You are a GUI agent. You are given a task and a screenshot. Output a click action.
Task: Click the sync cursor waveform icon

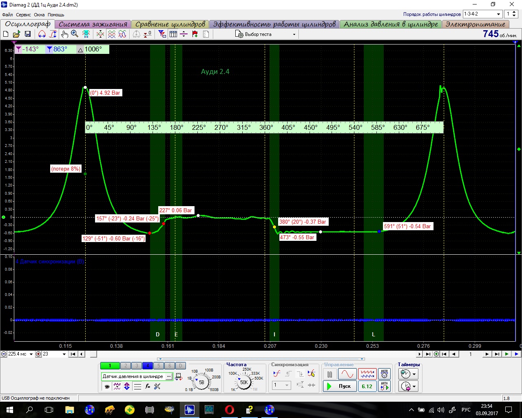pos(312,374)
